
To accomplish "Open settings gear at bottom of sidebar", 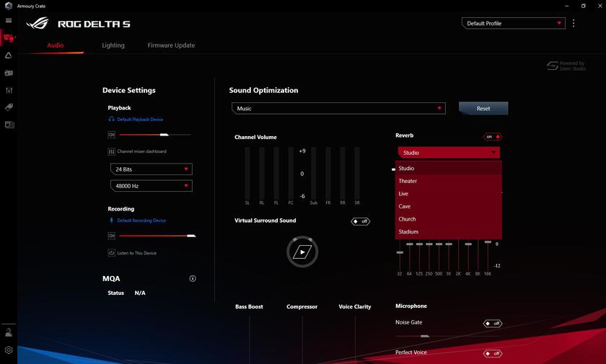I will pos(9,350).
